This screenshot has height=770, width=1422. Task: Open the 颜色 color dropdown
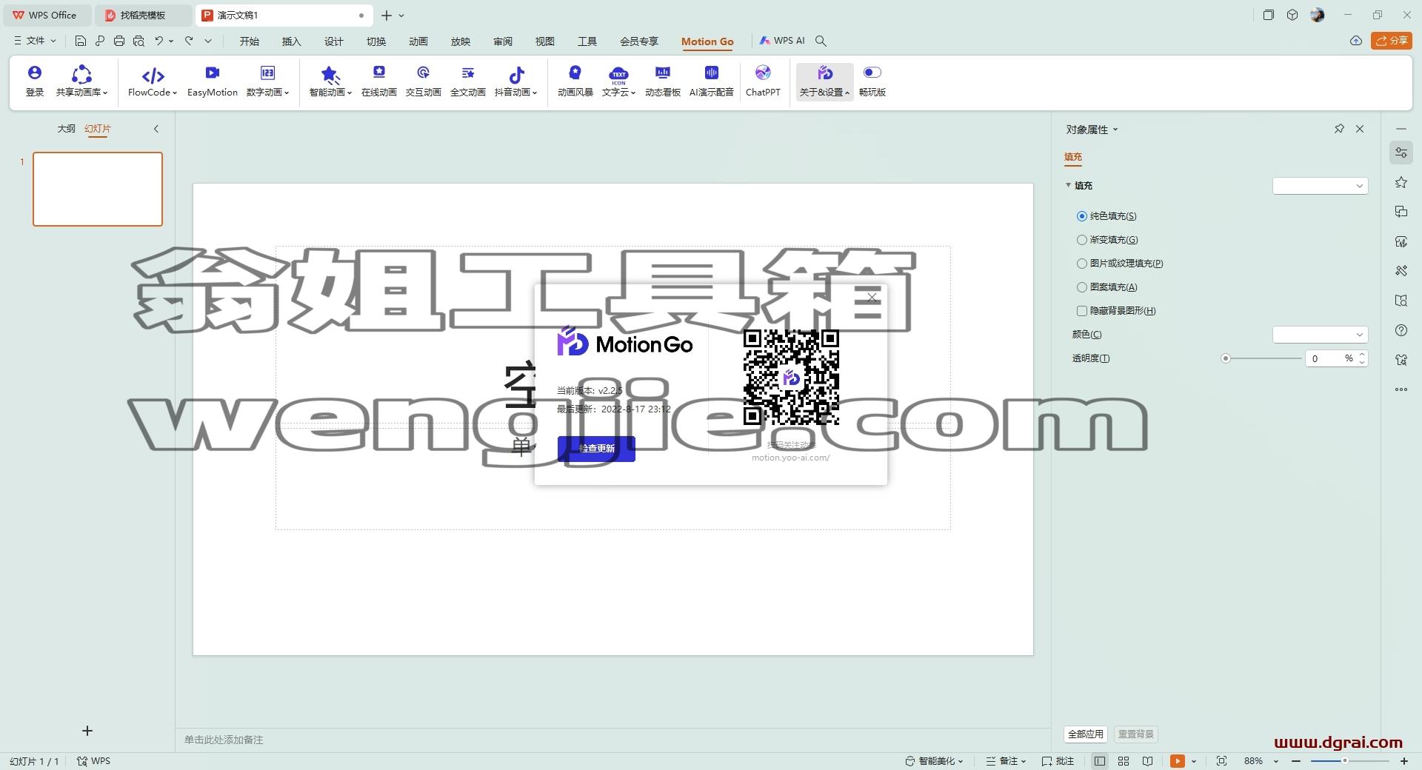click(x=1320, y=335)
